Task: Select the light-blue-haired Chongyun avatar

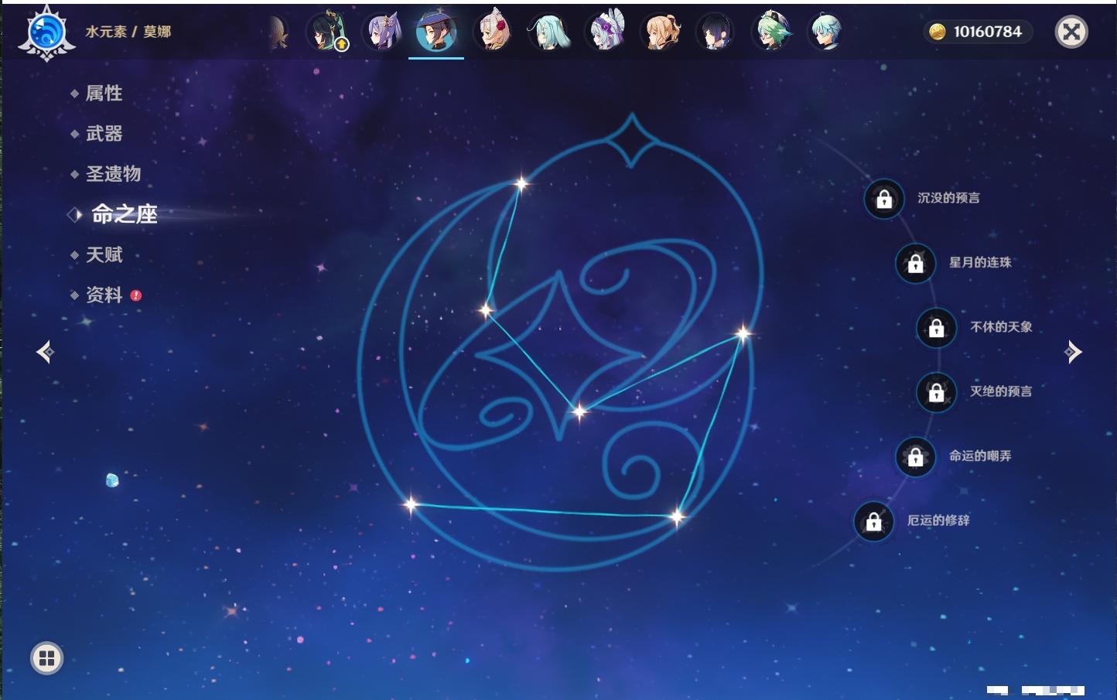Action: point(826,32)
